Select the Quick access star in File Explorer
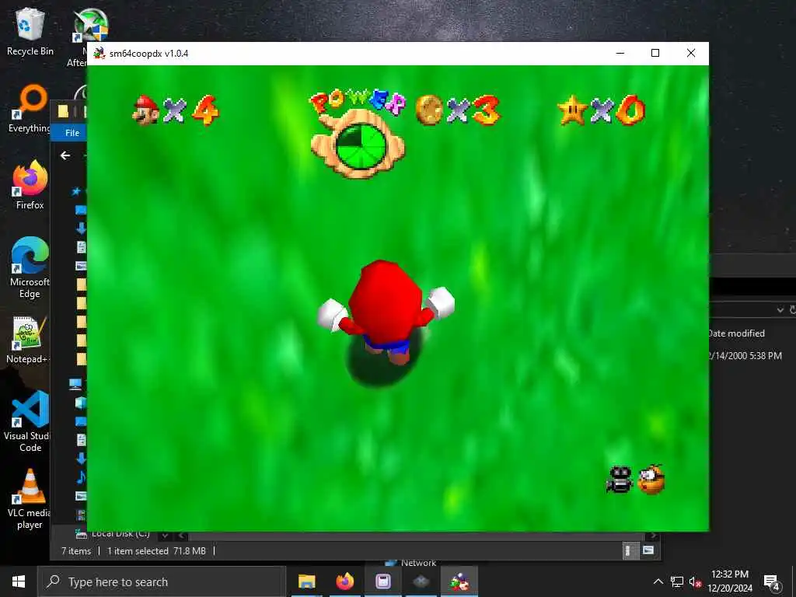Image resolution: width=796 pixels, height=597 pixels. [76, 191]
